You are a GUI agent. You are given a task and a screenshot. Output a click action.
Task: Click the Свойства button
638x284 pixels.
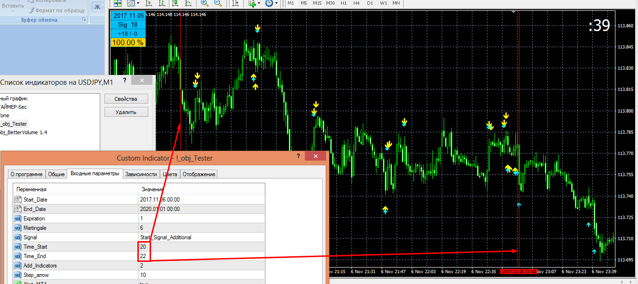[x=126, y=99]
